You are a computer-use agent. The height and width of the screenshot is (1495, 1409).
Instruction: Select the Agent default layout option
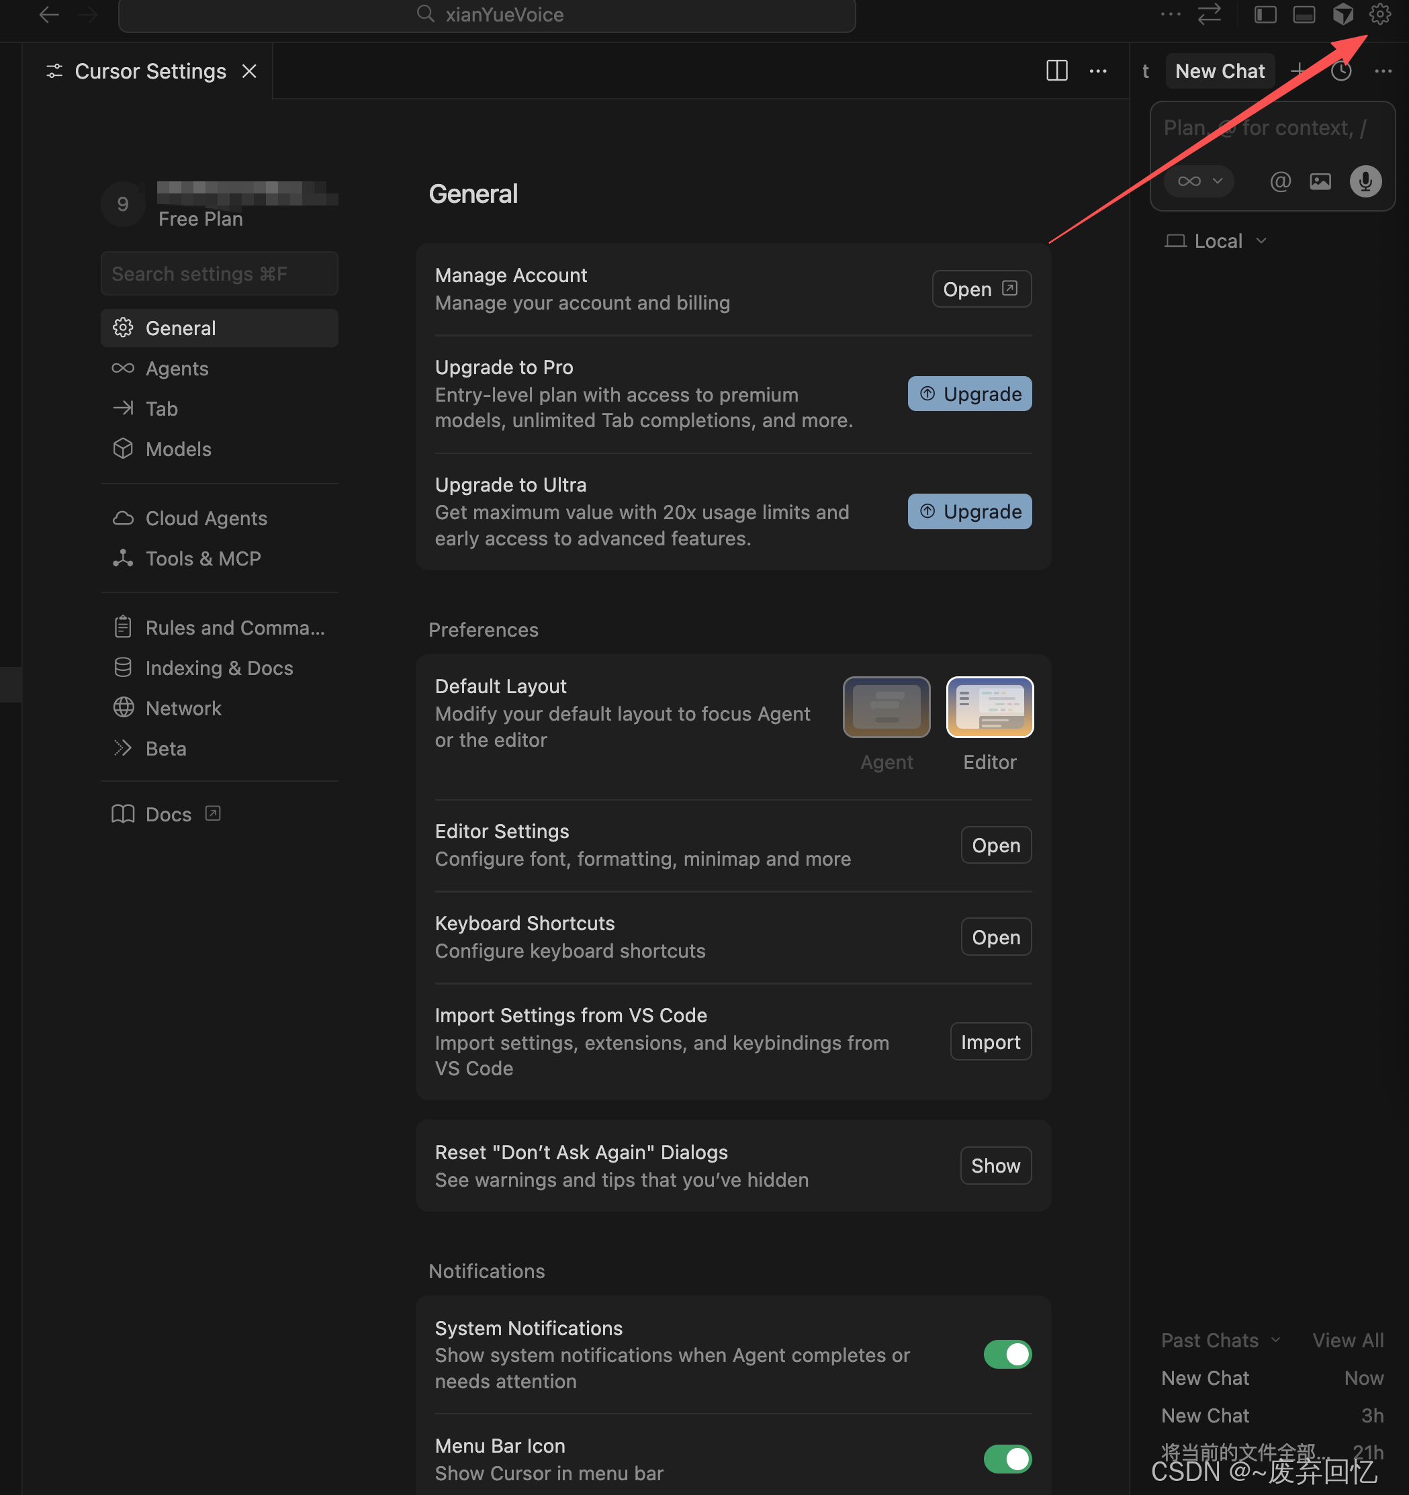[x=887, y=707]
